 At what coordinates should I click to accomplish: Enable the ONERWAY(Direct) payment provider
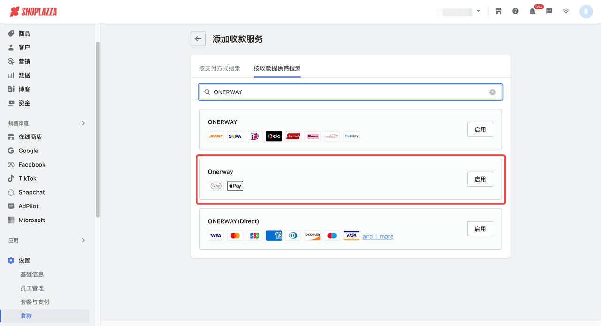point(480,229)
